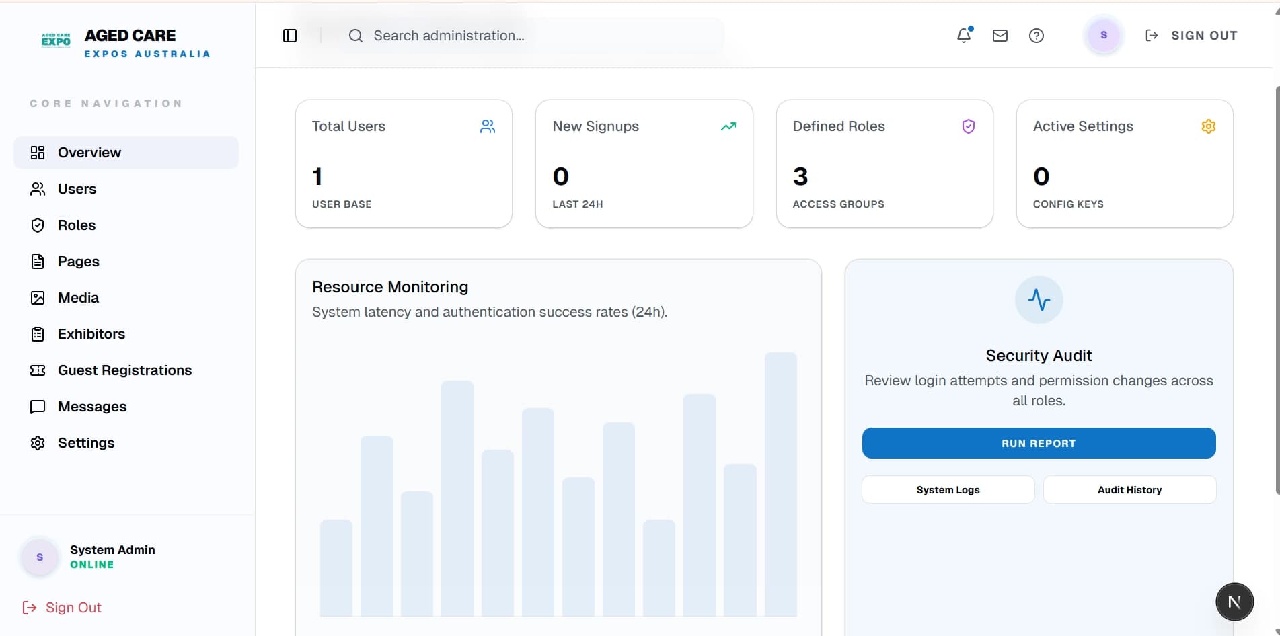
Task: Click the round N badge button
Action: tap(1234, 602)
